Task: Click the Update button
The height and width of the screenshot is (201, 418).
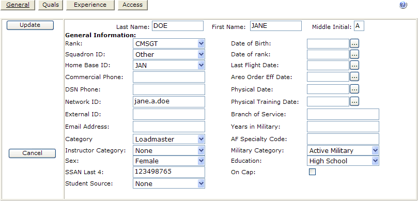Action: click(x=30, y=25)
